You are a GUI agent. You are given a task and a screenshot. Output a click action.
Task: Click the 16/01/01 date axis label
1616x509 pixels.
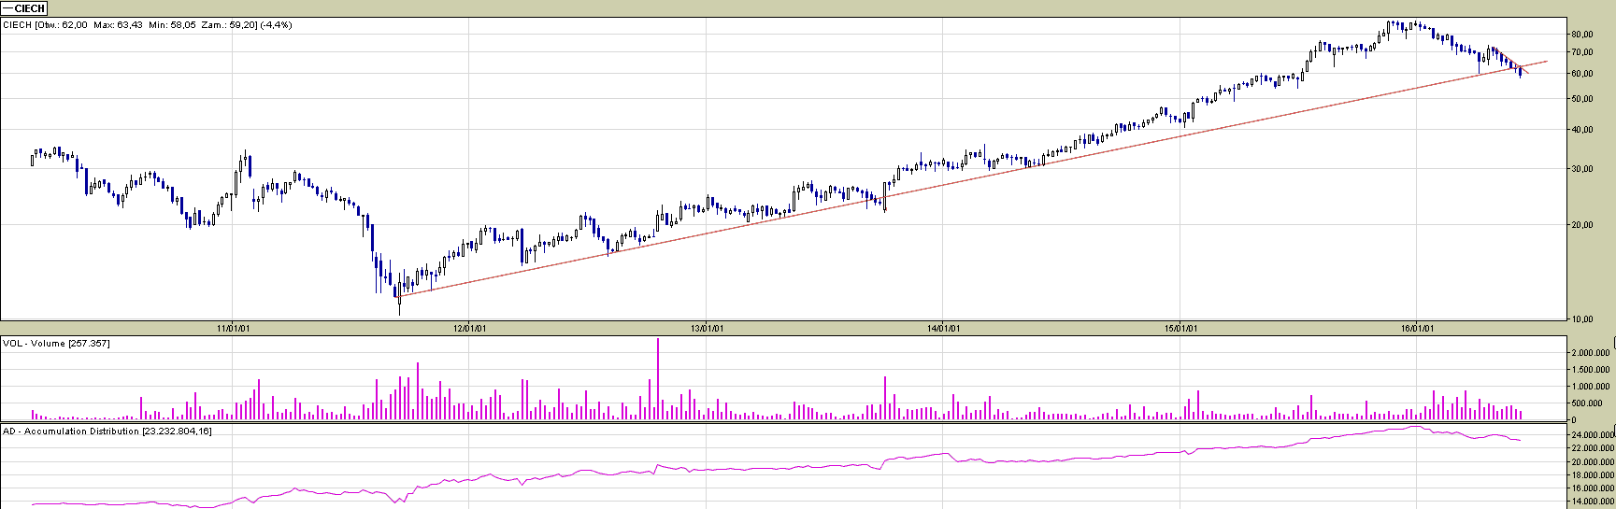1416,329
